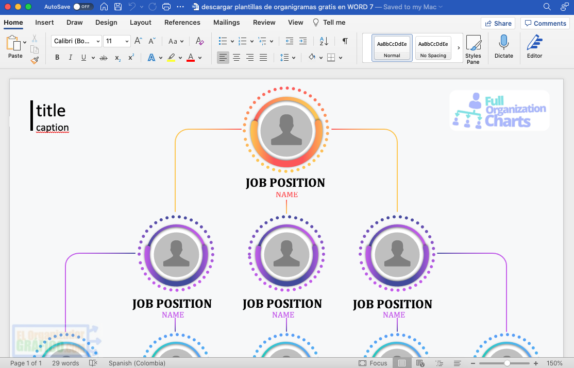574x368 pixels.
Task: Open the Mailings tab
Action: pos(227,22)
